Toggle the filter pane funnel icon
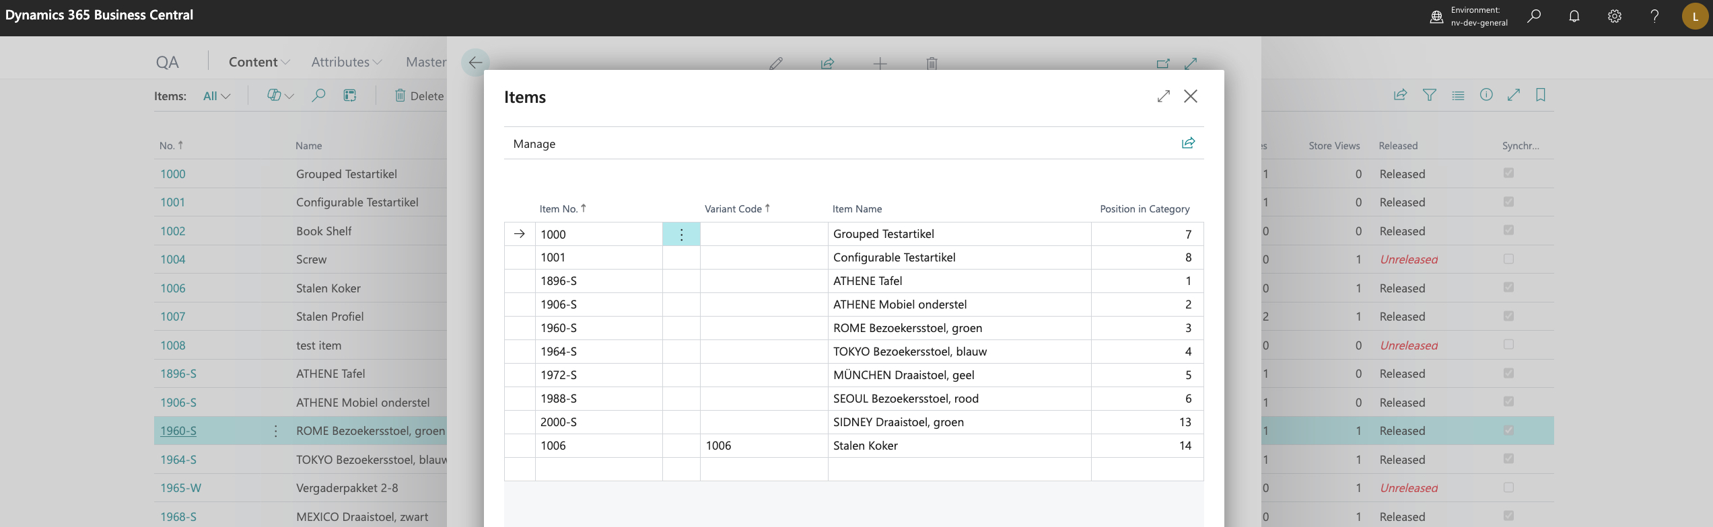Viewport: 1713px width, 527px height. tap(1430, 95)
